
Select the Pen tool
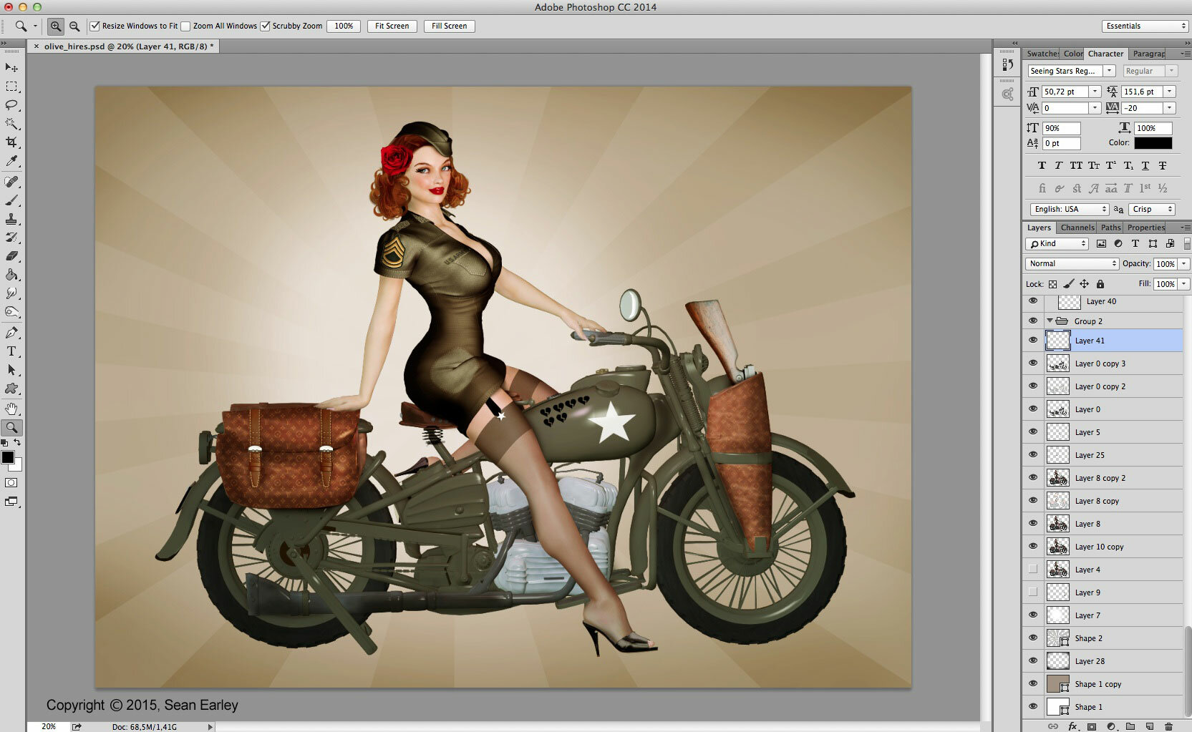coord(11,333)
